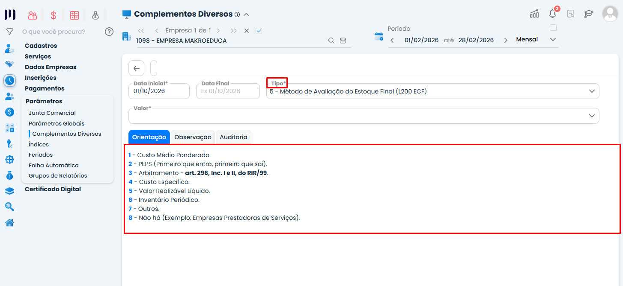This screenshot has height=286, width=623.
Task: Open the Certificado Digital menu
Action: click(53, 189)
